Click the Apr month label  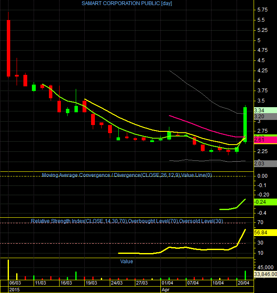(x=166, y=290)
